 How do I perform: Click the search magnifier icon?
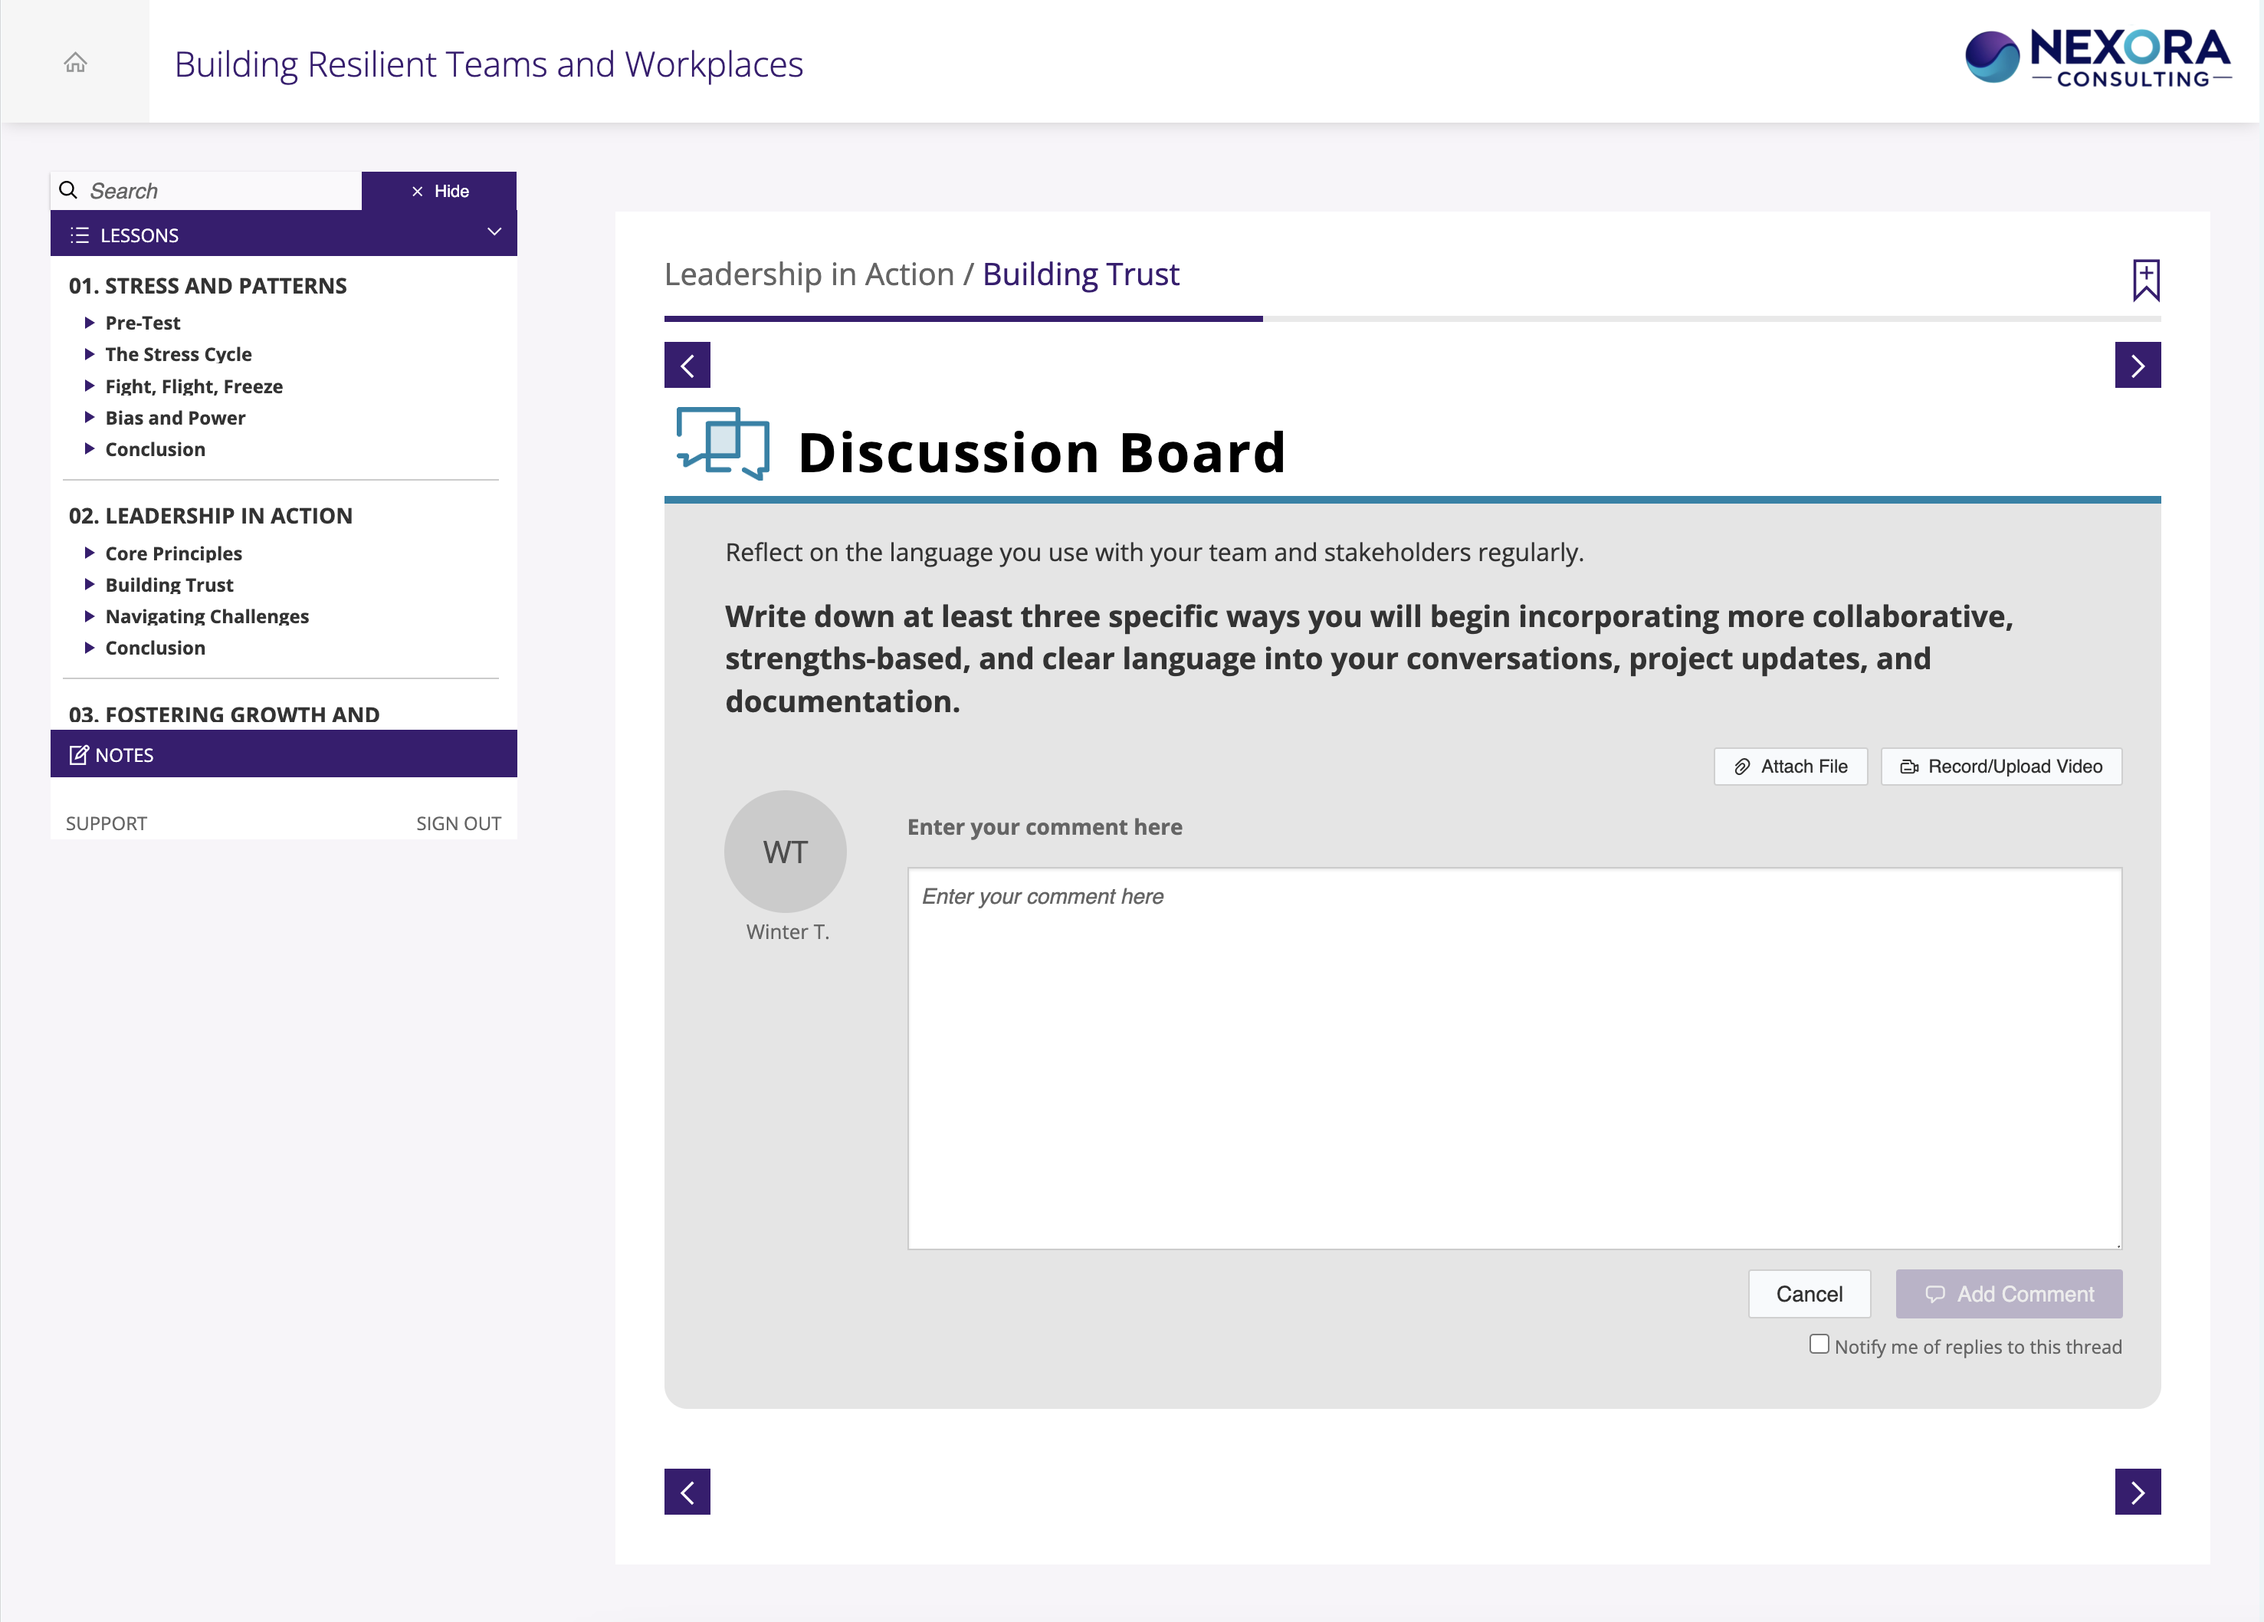coord(69,189)
